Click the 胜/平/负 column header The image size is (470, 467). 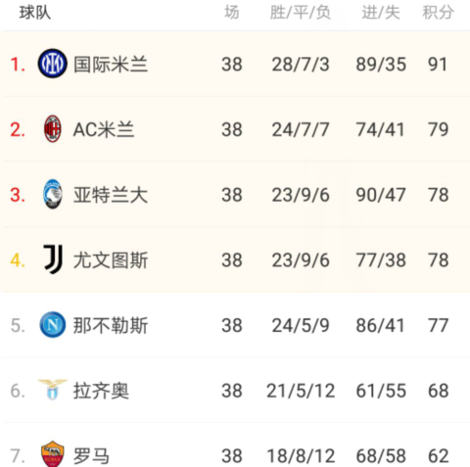tap(301, 13)
